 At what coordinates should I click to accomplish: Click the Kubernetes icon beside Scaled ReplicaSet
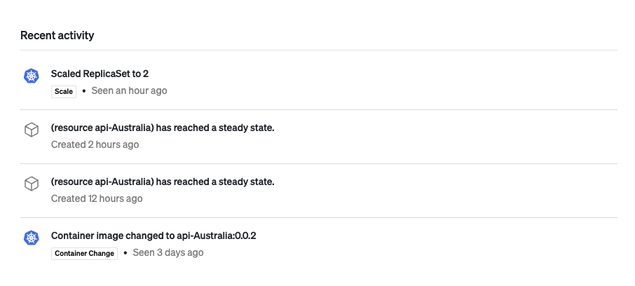31,76
